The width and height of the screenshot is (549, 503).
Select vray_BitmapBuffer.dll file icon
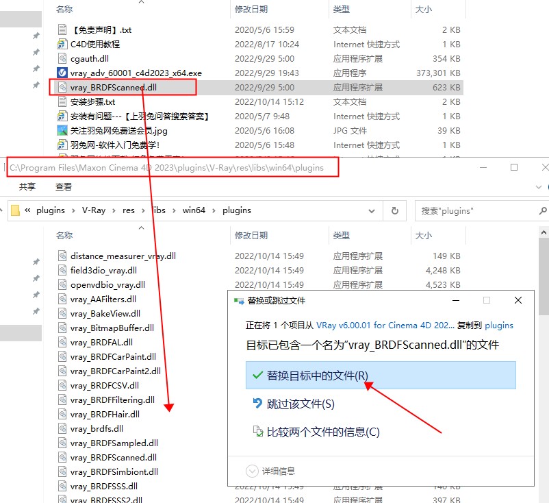(x=62, y=328)
